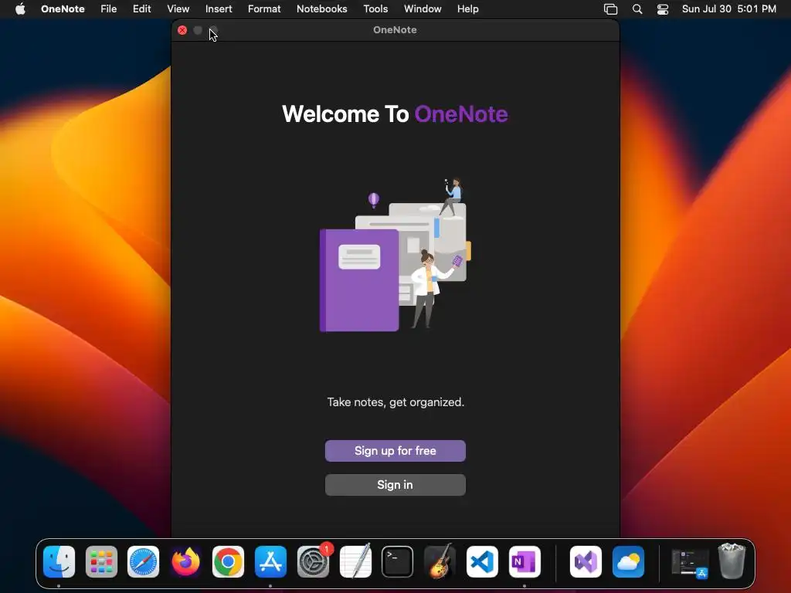Click the OneNote window title text
The height and width of the screenshot is (593, 791).
pyautogui.click(x=395, y=30)
